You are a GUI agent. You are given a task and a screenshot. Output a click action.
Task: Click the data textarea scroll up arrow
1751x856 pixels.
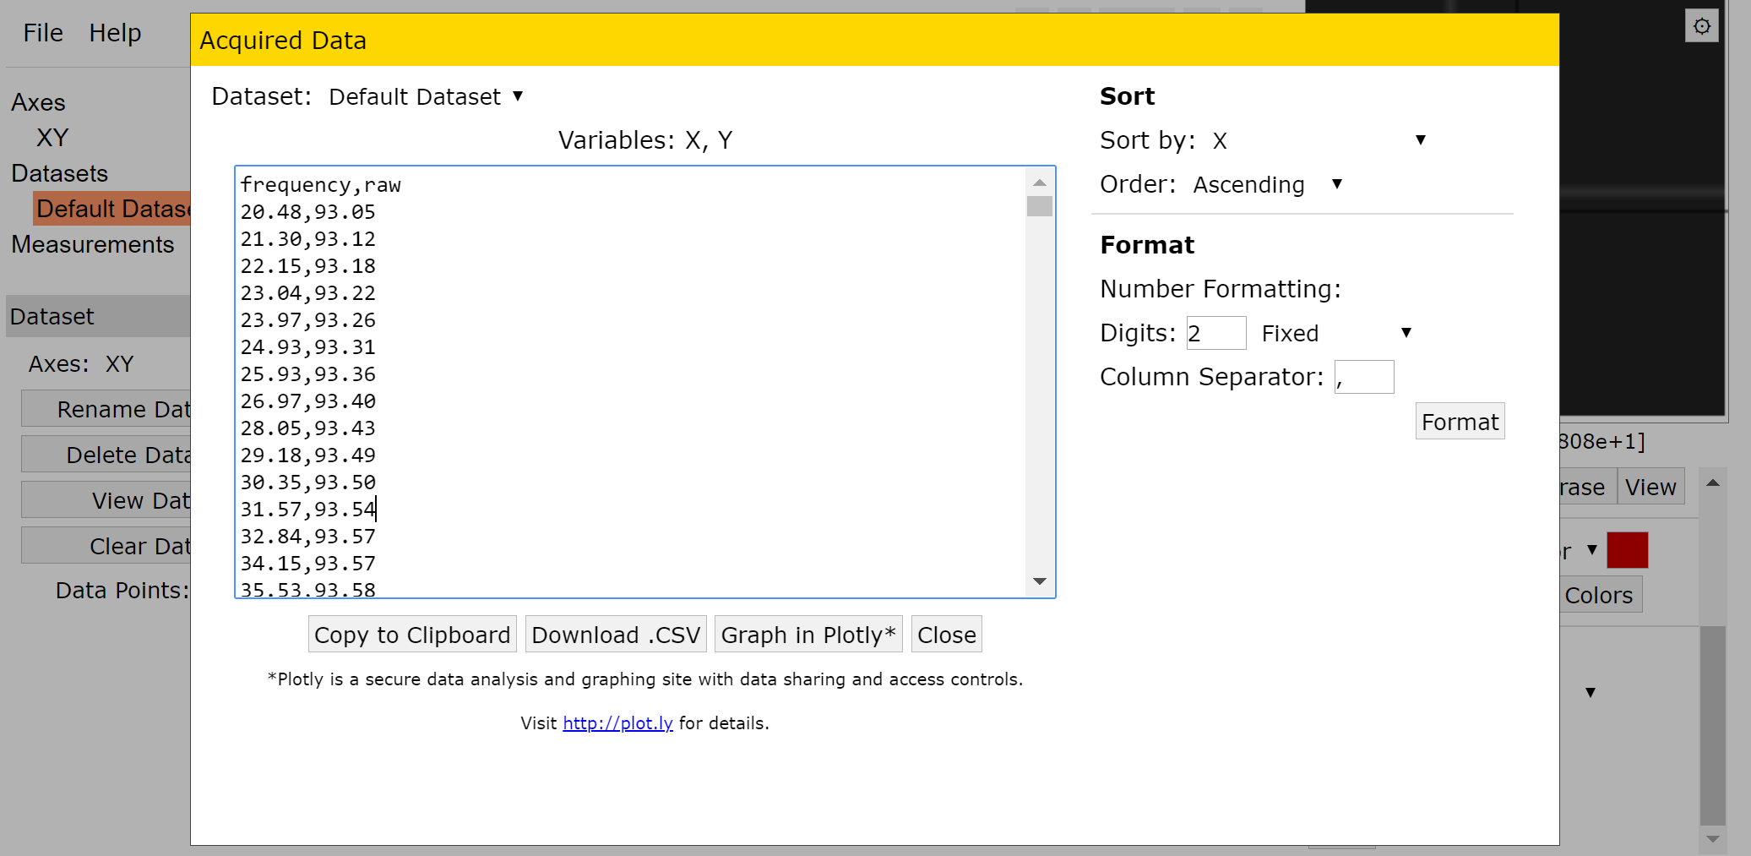pos(1040,183)
